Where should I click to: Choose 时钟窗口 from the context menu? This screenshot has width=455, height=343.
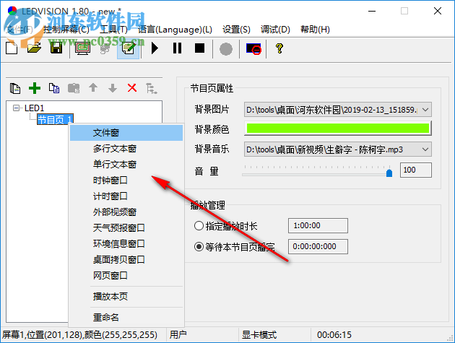pyautogui.click(x=126, y=181)
